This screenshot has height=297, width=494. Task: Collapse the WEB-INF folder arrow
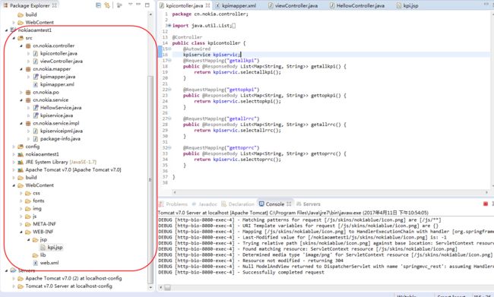(21, 232)
